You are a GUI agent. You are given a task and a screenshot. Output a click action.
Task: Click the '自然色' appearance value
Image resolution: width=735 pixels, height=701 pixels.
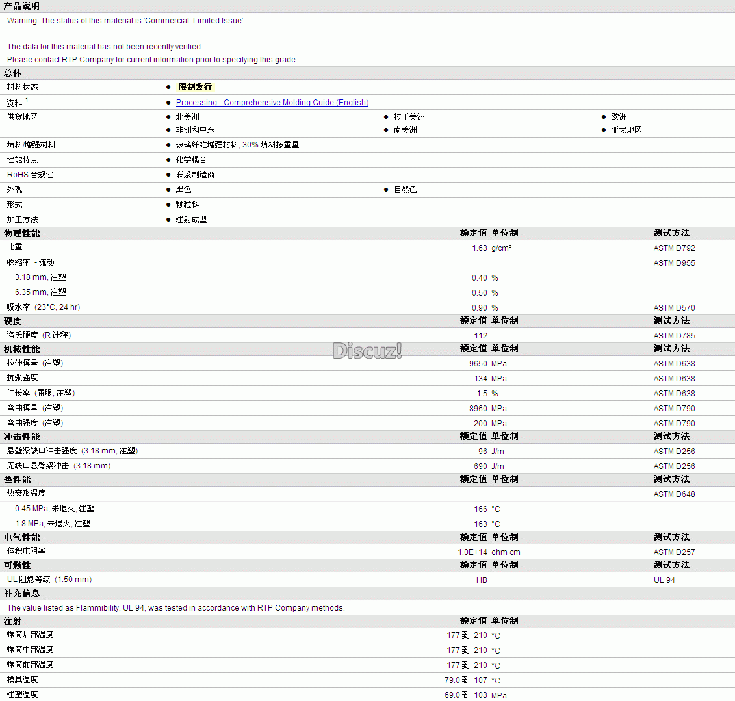(x=406, y=190)
